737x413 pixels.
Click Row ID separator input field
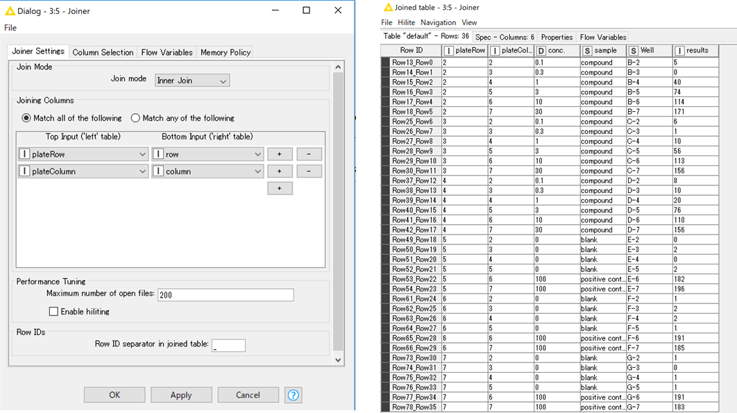[x=228, y=346]
